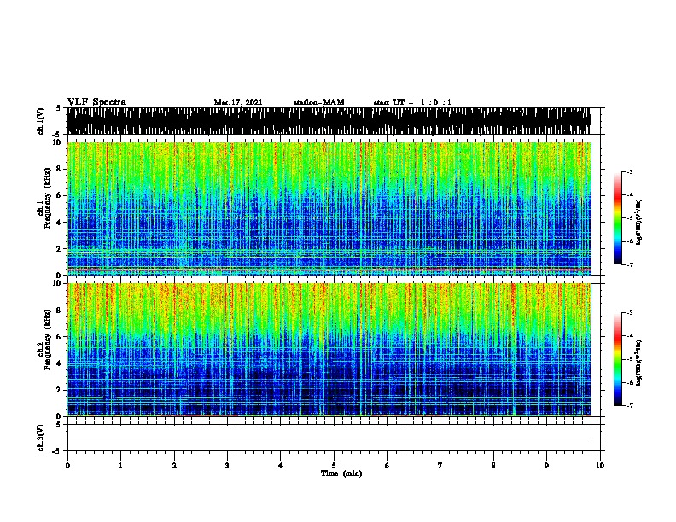The height and width of the screenshot is (522, 676).
Task: Click the upper color scale bar for ch.1
Action: (x=618, y=218)
